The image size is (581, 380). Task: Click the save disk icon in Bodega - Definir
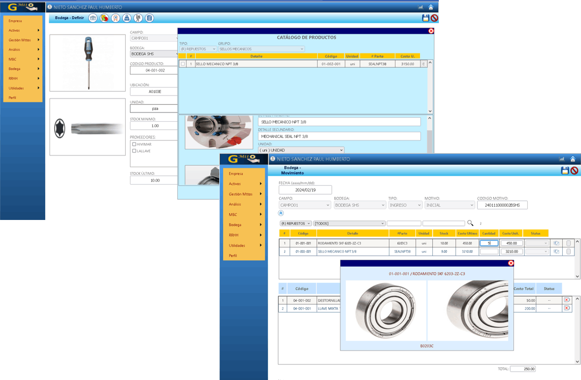(x=425, y=18)
